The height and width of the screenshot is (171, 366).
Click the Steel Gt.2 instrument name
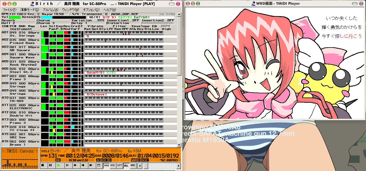21,72
